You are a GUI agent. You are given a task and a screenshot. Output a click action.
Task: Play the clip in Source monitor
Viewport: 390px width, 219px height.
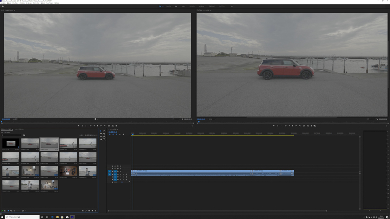(97, 126)
